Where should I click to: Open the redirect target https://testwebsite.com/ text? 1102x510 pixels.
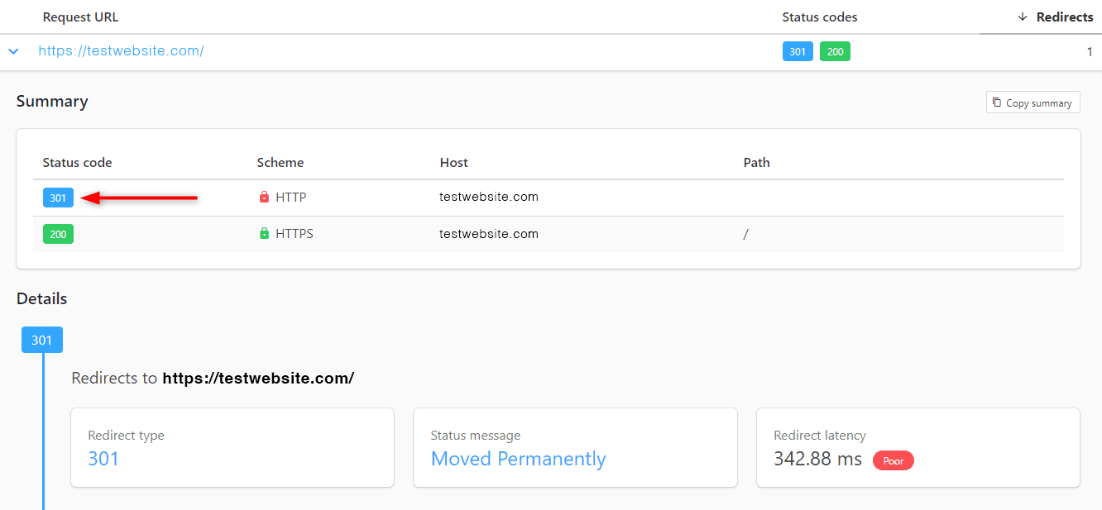[258, 379]
